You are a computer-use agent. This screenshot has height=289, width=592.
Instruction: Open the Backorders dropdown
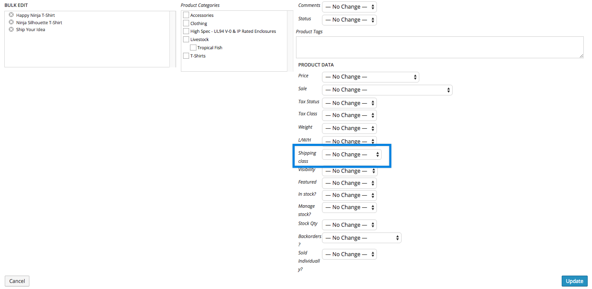click(x=361, y=238)
